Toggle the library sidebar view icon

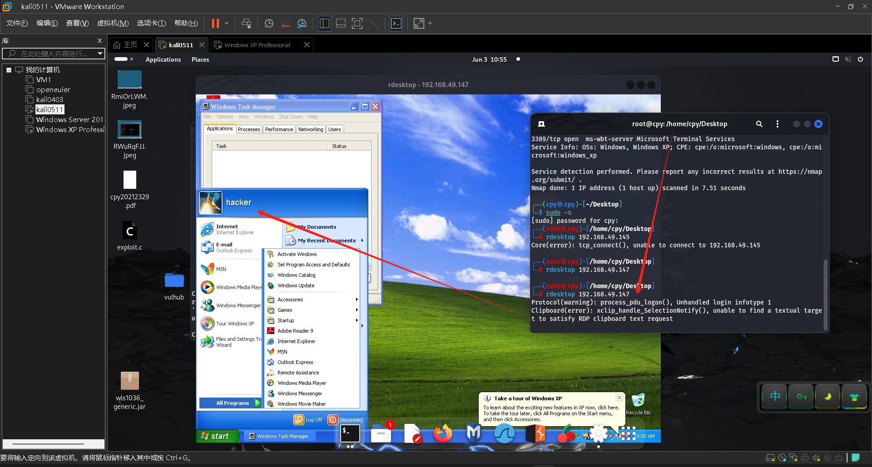[x=324, y=23]
